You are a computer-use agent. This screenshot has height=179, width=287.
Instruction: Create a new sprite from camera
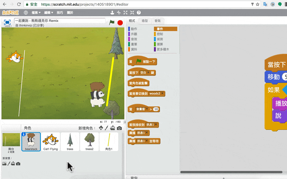[119, 128]
